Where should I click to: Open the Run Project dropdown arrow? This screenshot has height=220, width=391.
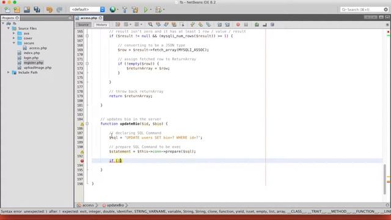point(151,10)
